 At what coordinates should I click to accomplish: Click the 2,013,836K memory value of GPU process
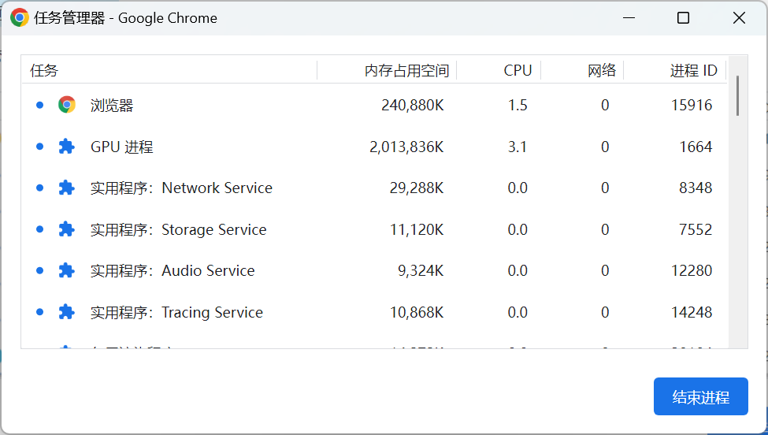pos(406,147)
